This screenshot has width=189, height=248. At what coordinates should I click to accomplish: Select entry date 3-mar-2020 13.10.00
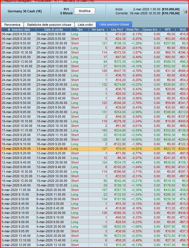click(x=16, y=241)
